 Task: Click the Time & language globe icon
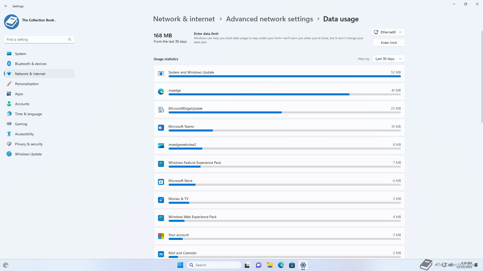[9, 114]
